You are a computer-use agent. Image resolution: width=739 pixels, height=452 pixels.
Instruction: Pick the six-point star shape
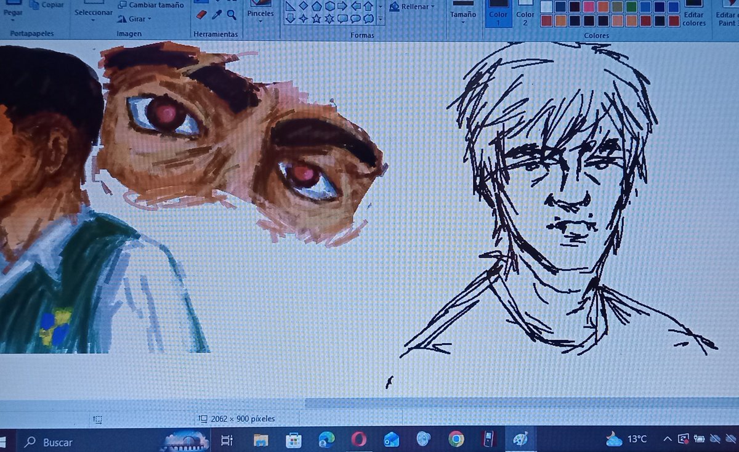[x=329, y=18]
